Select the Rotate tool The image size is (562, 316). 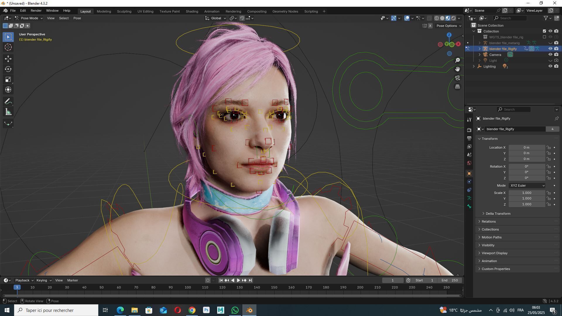8,69
